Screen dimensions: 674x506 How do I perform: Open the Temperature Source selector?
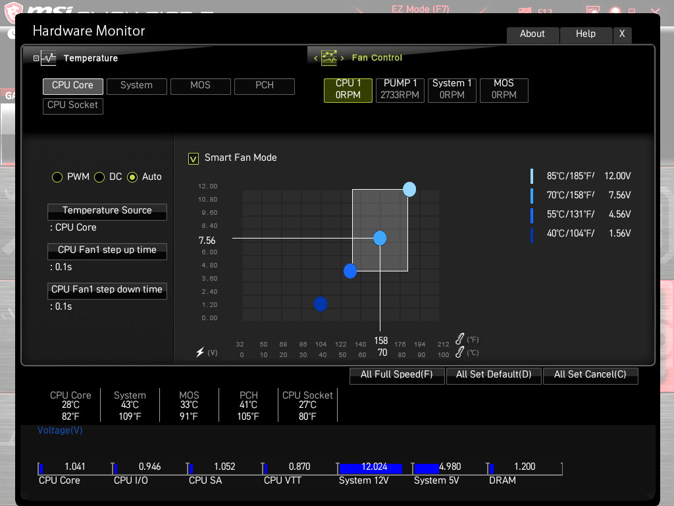point(107,211)
